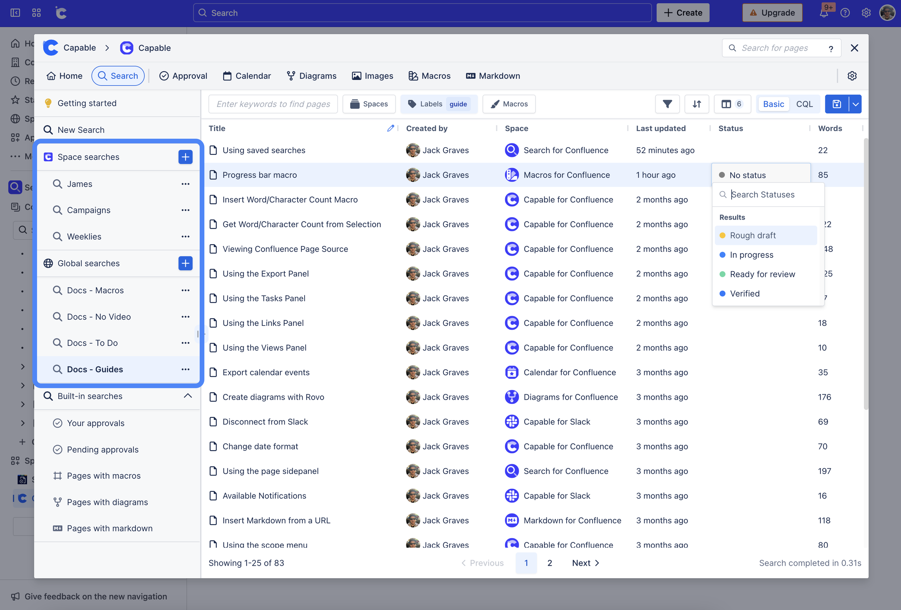
Task: Open more options for Docs - Macros
Action: pyautogui.click(x=185, y=290)
